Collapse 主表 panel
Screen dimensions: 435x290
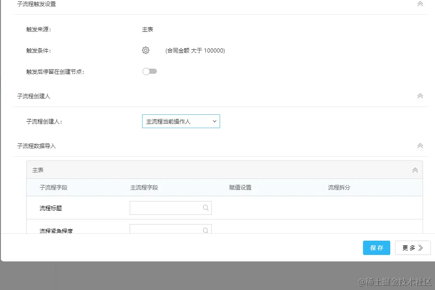click(x=415, y=170)
